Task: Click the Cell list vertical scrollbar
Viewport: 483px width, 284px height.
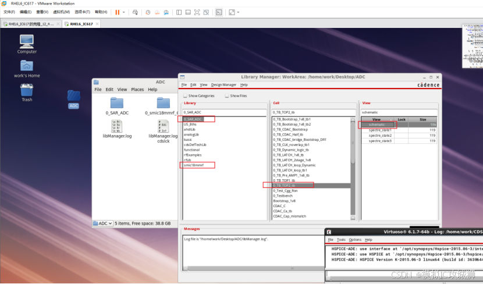Action: [x=353, y=169]
